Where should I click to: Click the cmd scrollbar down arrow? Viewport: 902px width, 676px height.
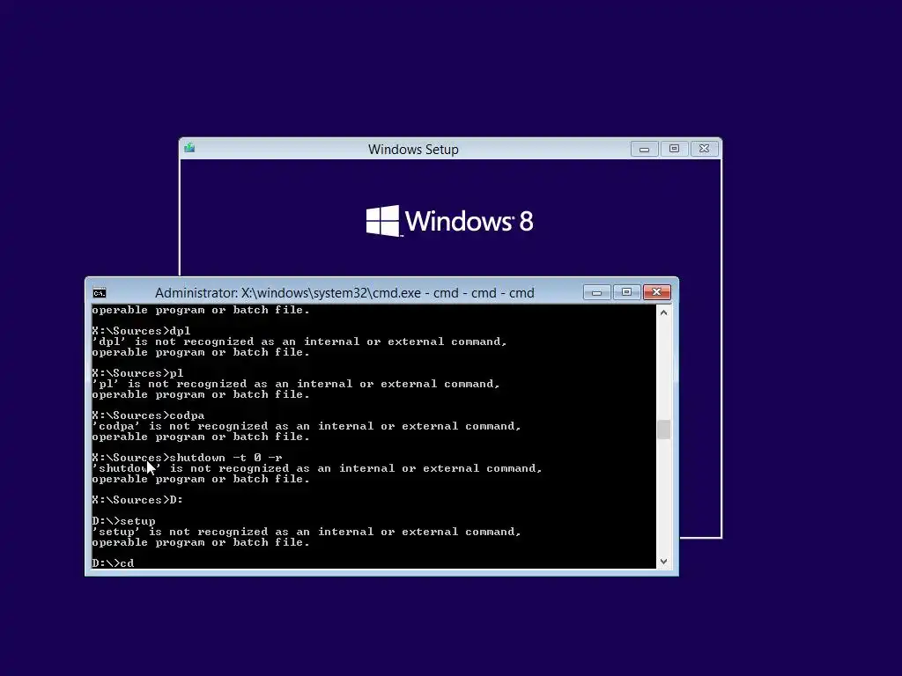[664, 562]
